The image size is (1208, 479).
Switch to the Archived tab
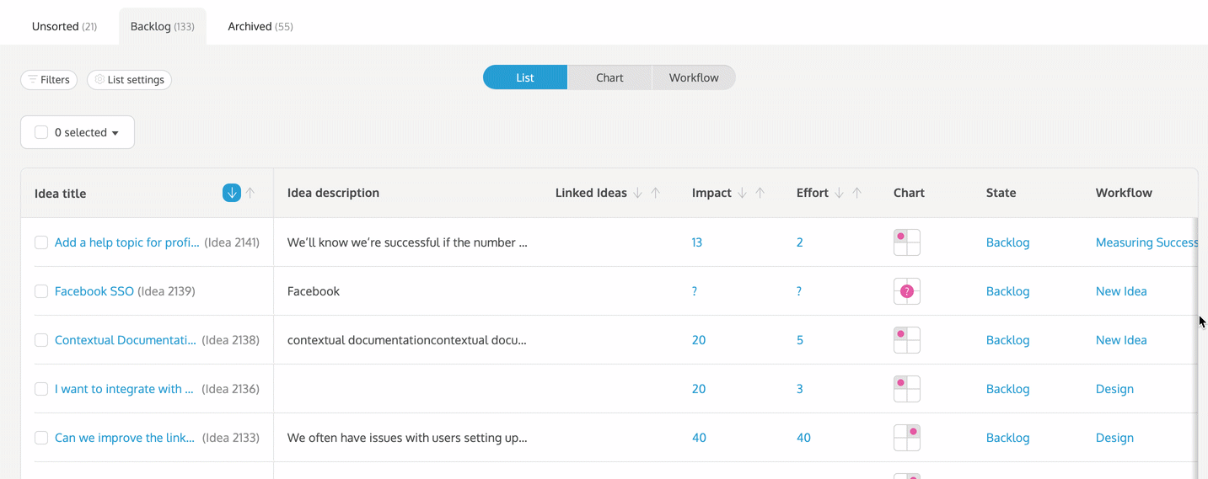point(260,26)
